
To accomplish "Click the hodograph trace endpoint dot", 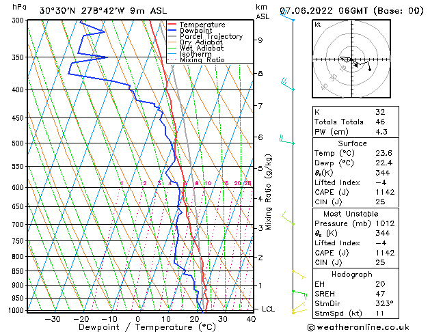I will click(x=370, y=70).
